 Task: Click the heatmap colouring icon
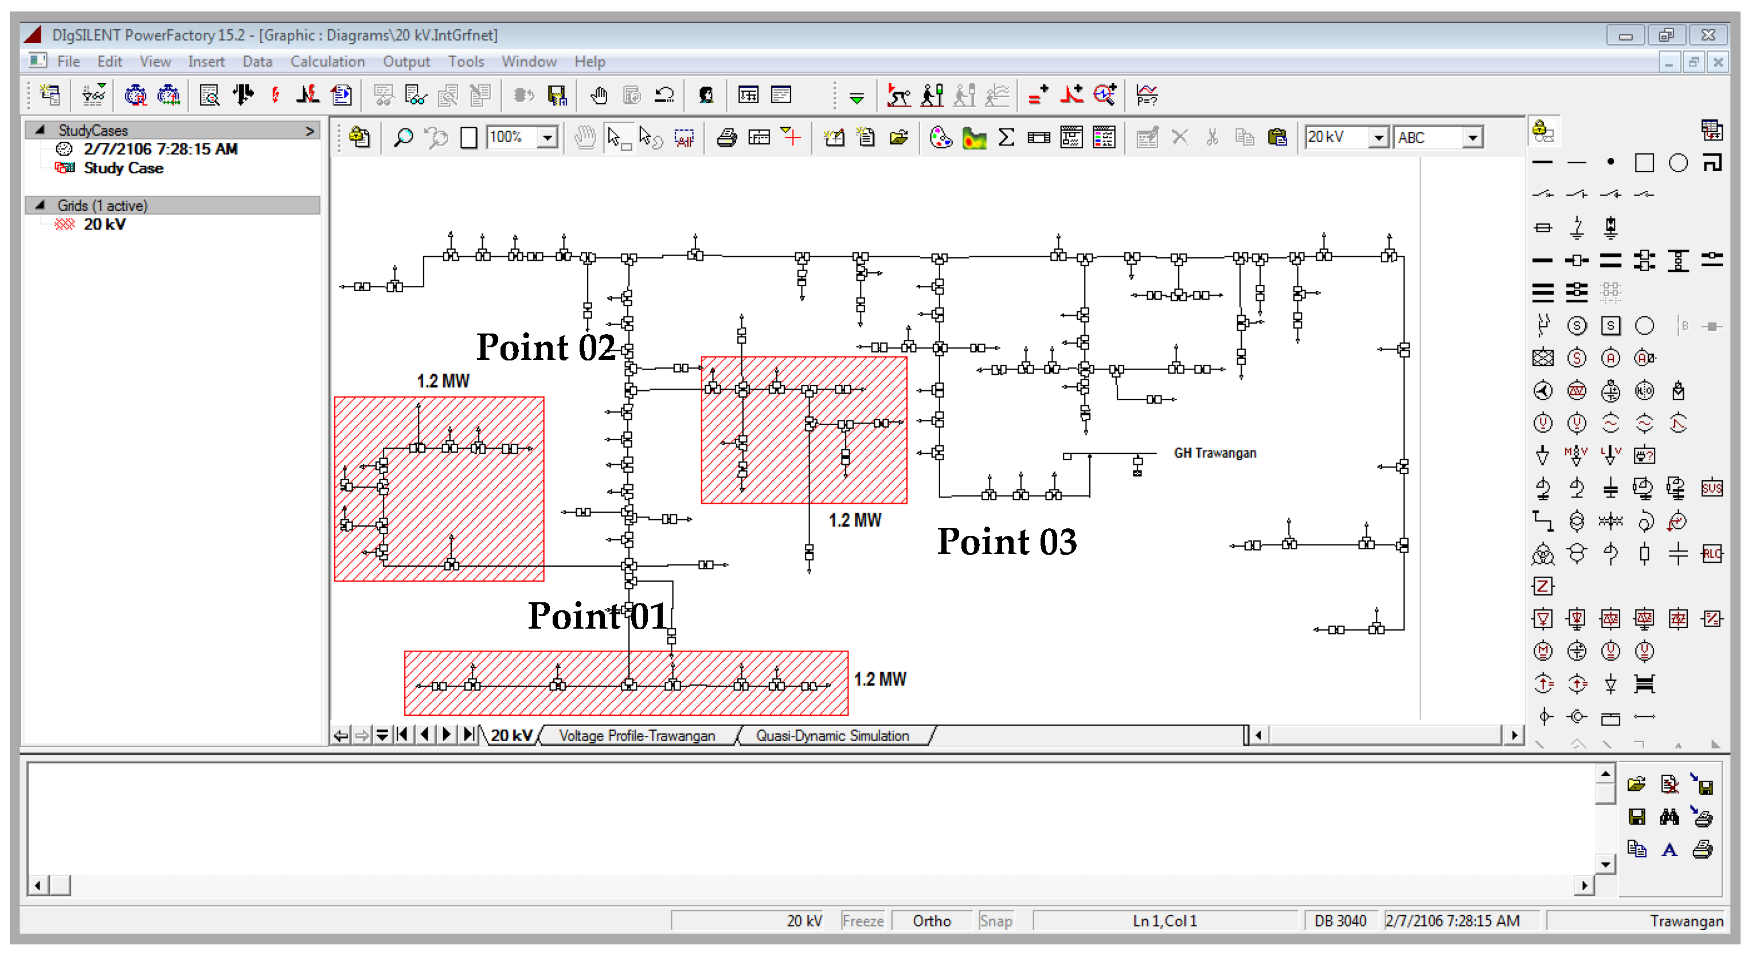pyautogui.click(x=974, y=138)
